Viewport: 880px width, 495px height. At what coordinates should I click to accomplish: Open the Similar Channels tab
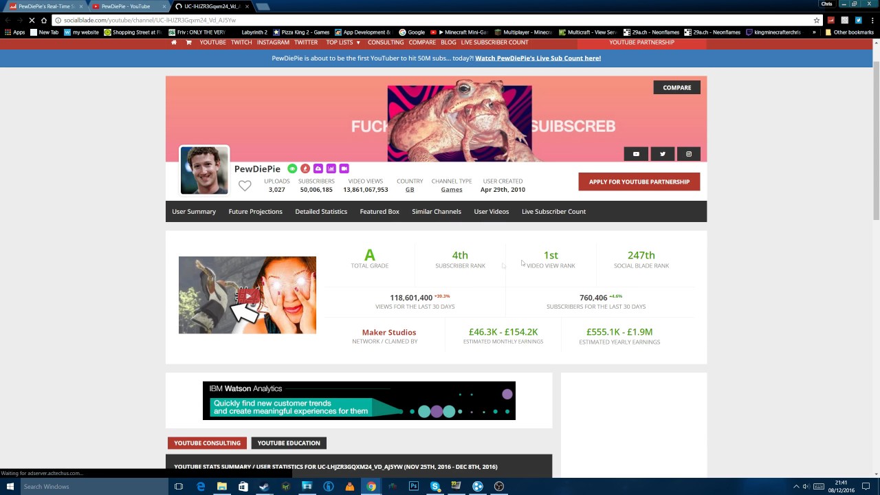(x=437, y=211)
